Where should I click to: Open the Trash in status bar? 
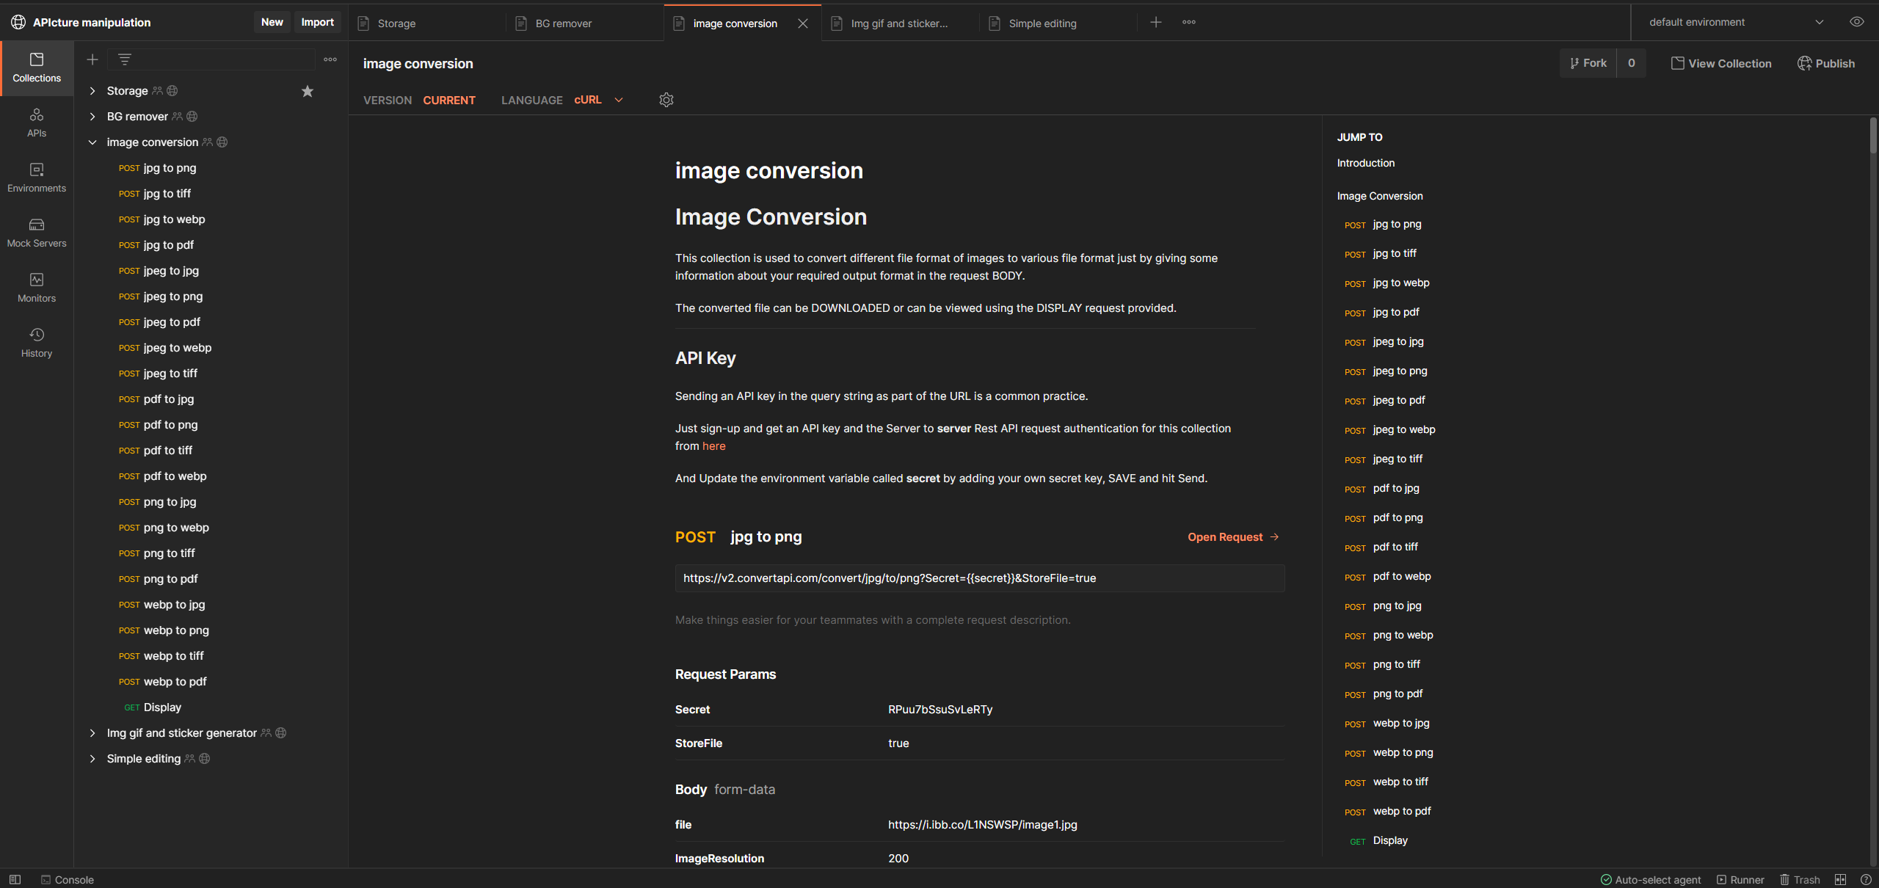1800,879
